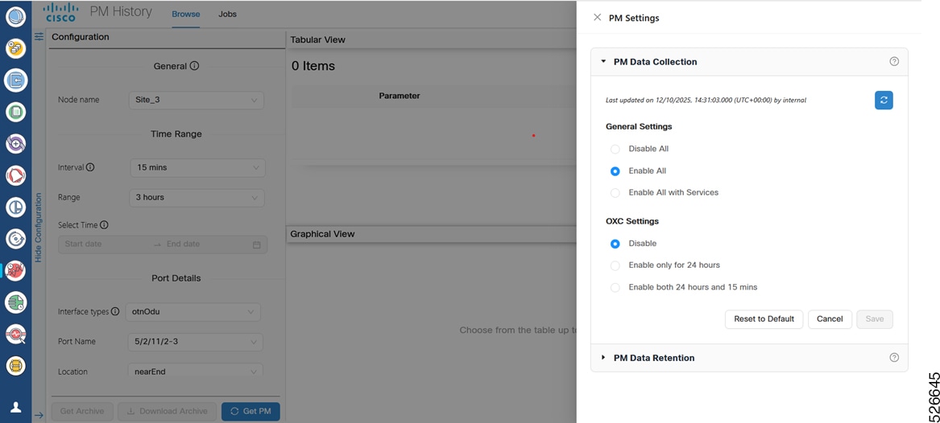Select the Disable All radio button
Viewport: 940px width, 423px height.
point(615,149)
